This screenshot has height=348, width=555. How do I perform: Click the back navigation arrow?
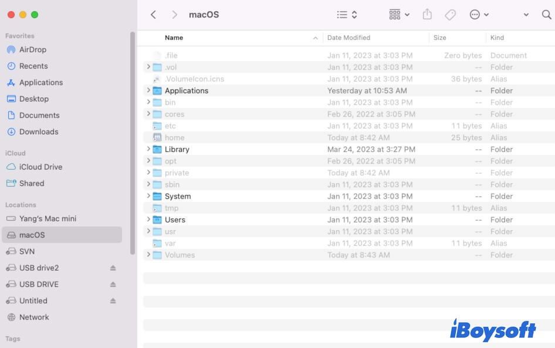point(154,14)
